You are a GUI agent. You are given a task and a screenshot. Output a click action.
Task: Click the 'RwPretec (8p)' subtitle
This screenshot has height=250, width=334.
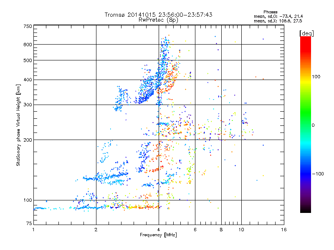point(158,20)
